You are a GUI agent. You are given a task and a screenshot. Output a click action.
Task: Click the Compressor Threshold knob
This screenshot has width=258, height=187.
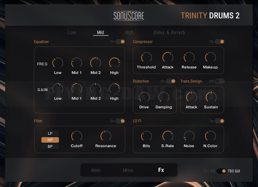(x=146, y=57)
